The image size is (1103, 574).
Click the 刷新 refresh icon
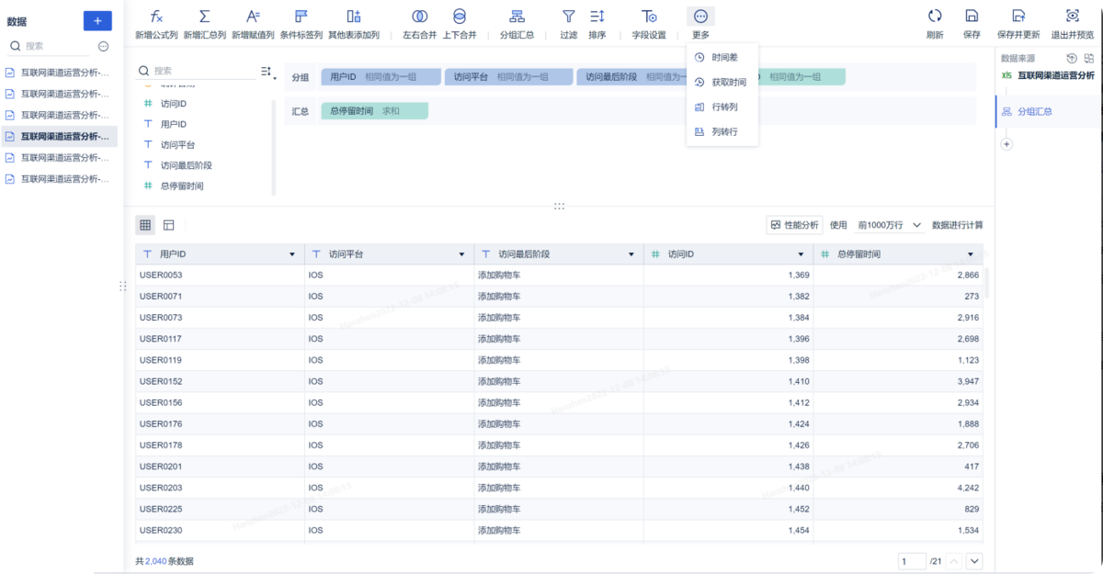pos(935,25)
